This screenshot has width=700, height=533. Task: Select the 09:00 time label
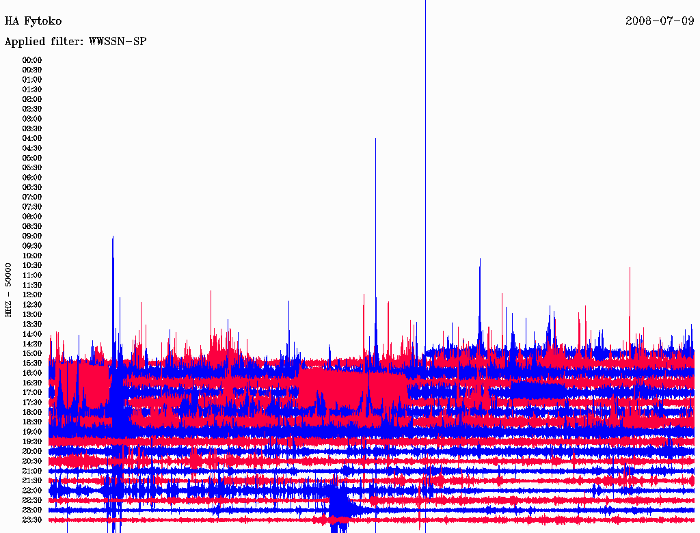click(31, 236)
